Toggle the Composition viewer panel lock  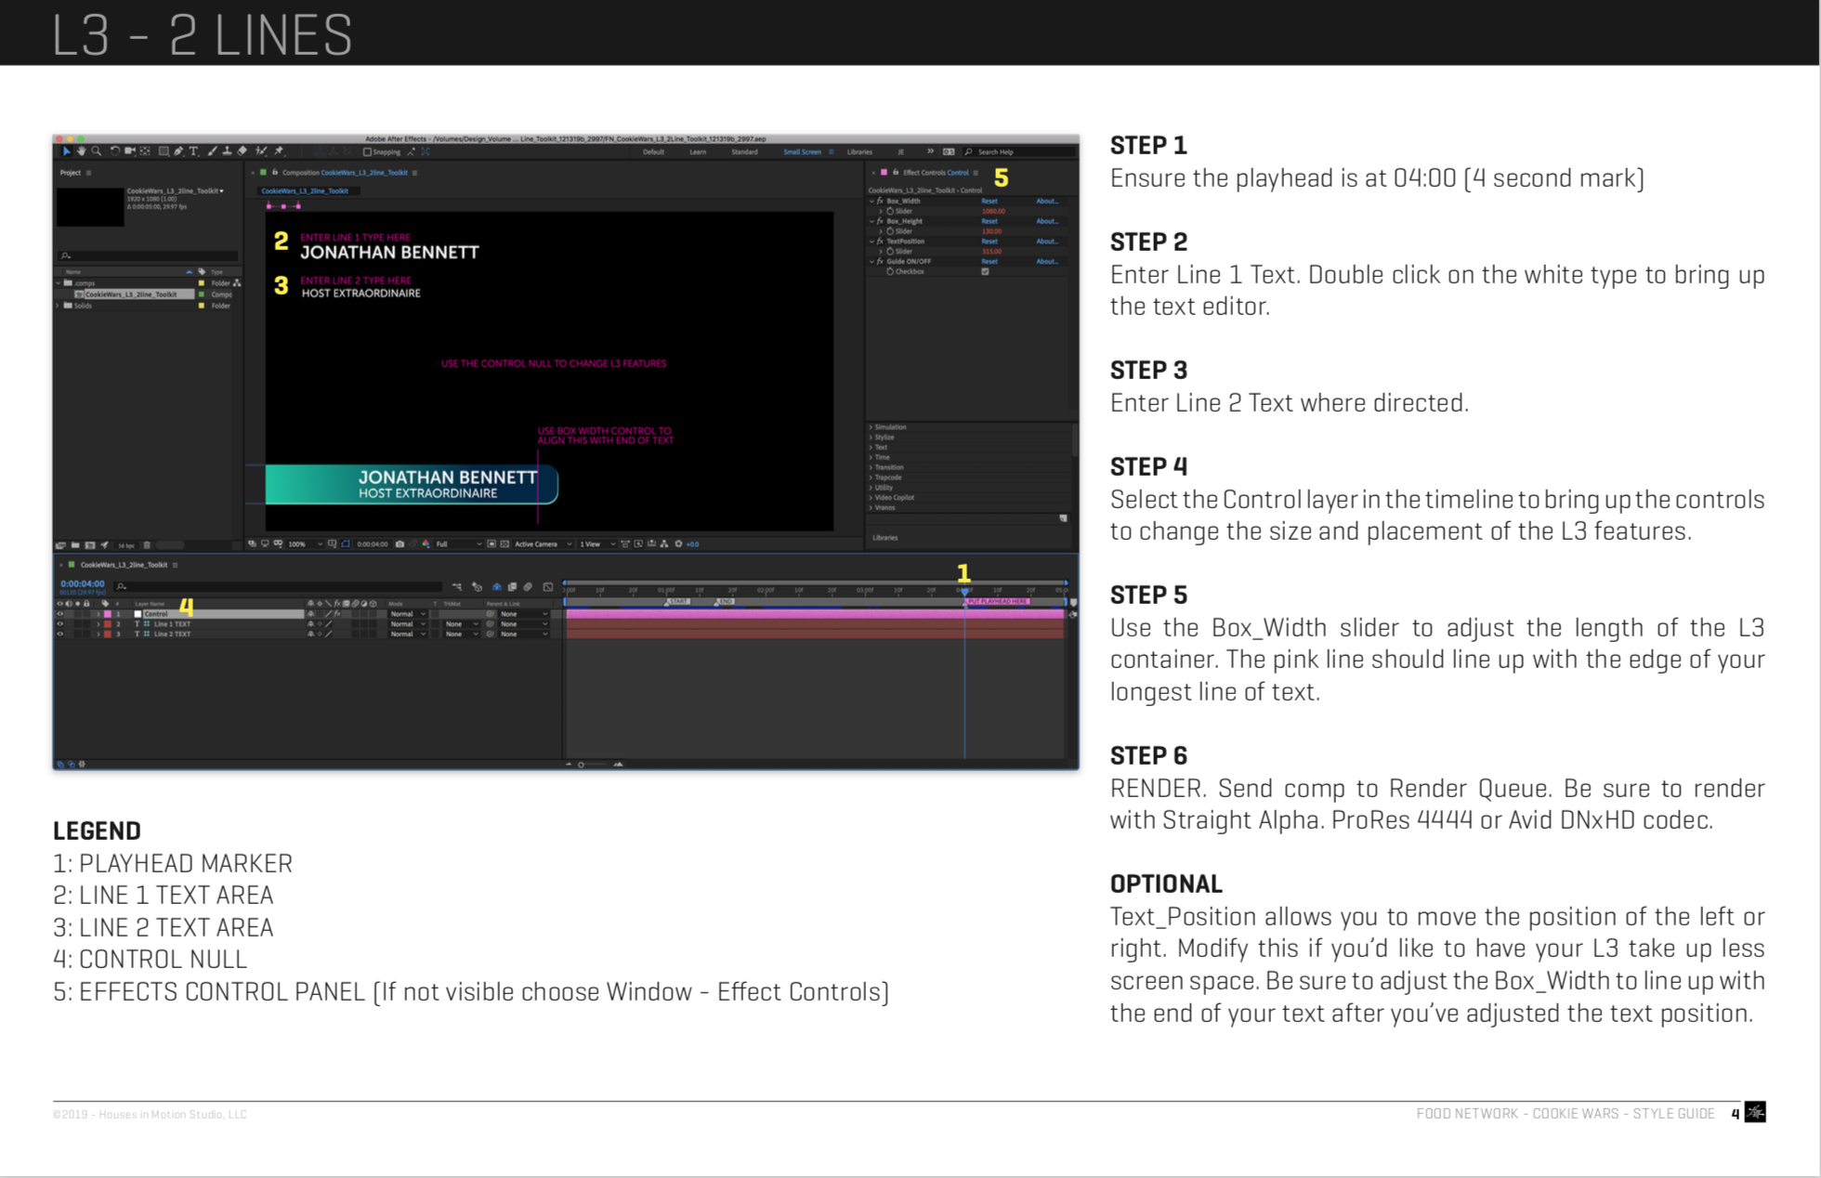[275, 172]
